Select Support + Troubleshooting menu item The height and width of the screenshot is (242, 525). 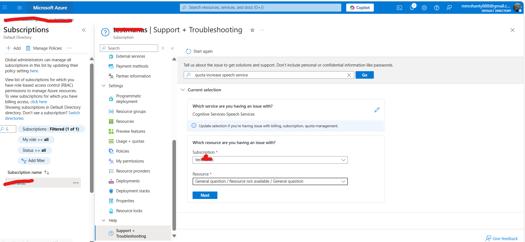133,233
